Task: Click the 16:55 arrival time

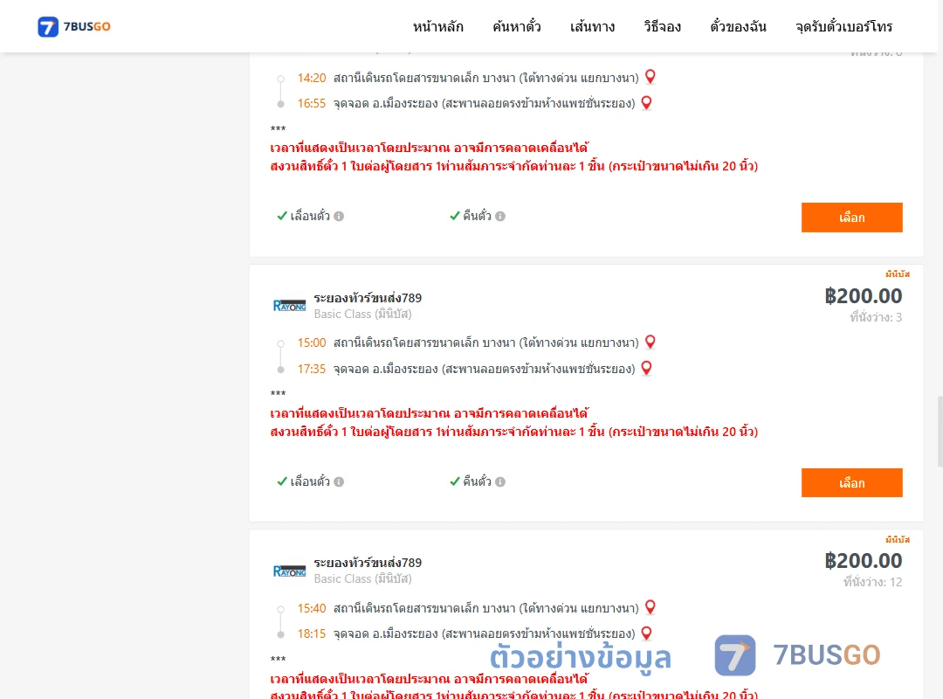Action: pos(312,104)
